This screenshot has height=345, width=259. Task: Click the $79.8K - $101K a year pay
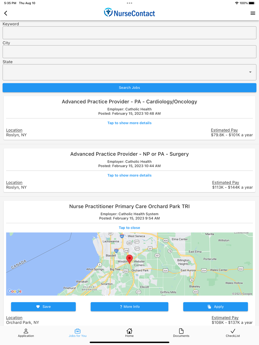click(x=232, y=135)
